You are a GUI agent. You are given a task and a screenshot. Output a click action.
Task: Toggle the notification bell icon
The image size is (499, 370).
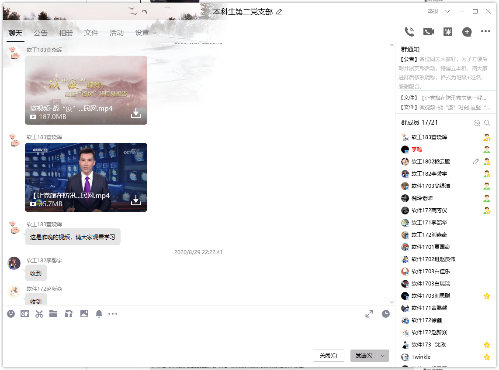pyautogui.click(x=99, y=313)
